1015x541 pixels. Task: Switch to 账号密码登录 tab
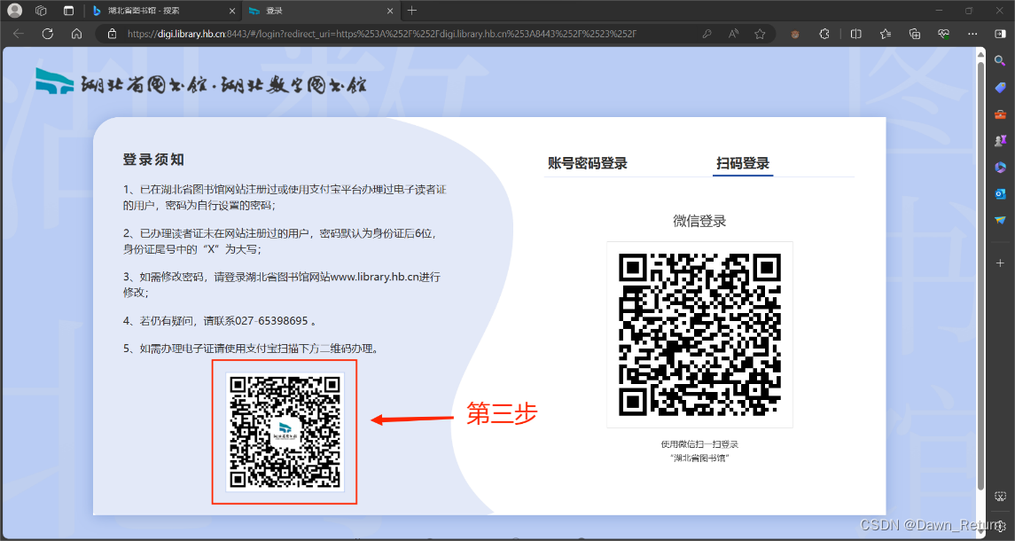[587, 163]
